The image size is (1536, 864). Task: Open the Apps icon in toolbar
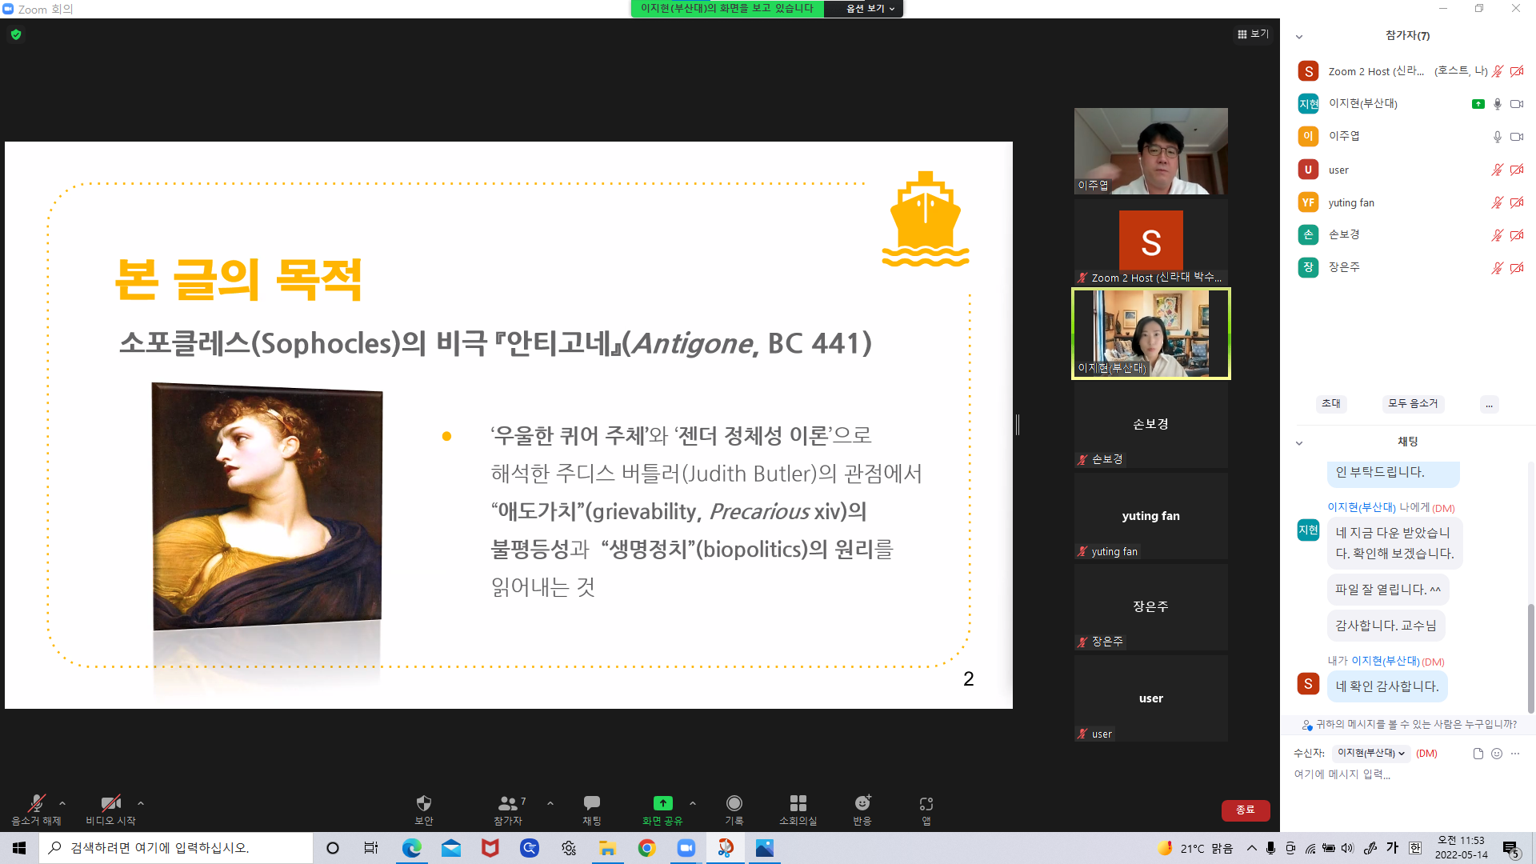coord(926,803)
